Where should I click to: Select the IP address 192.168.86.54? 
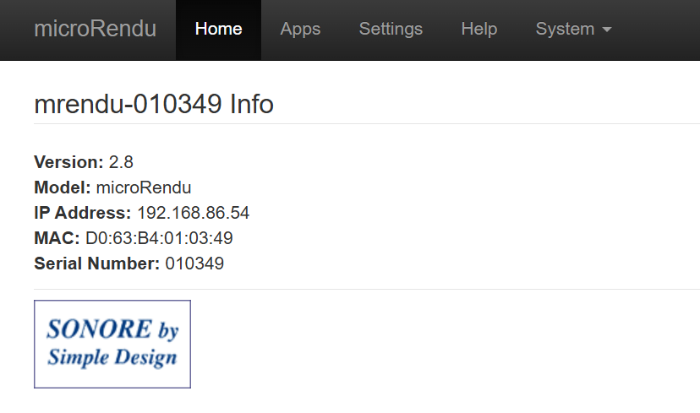tap(193, 213)
